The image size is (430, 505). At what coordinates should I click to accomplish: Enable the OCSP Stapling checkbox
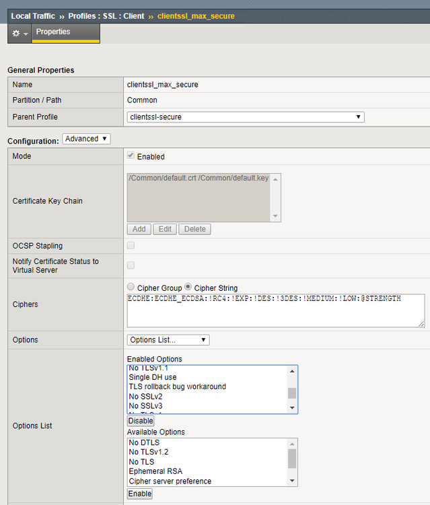[x=131, y=246]
